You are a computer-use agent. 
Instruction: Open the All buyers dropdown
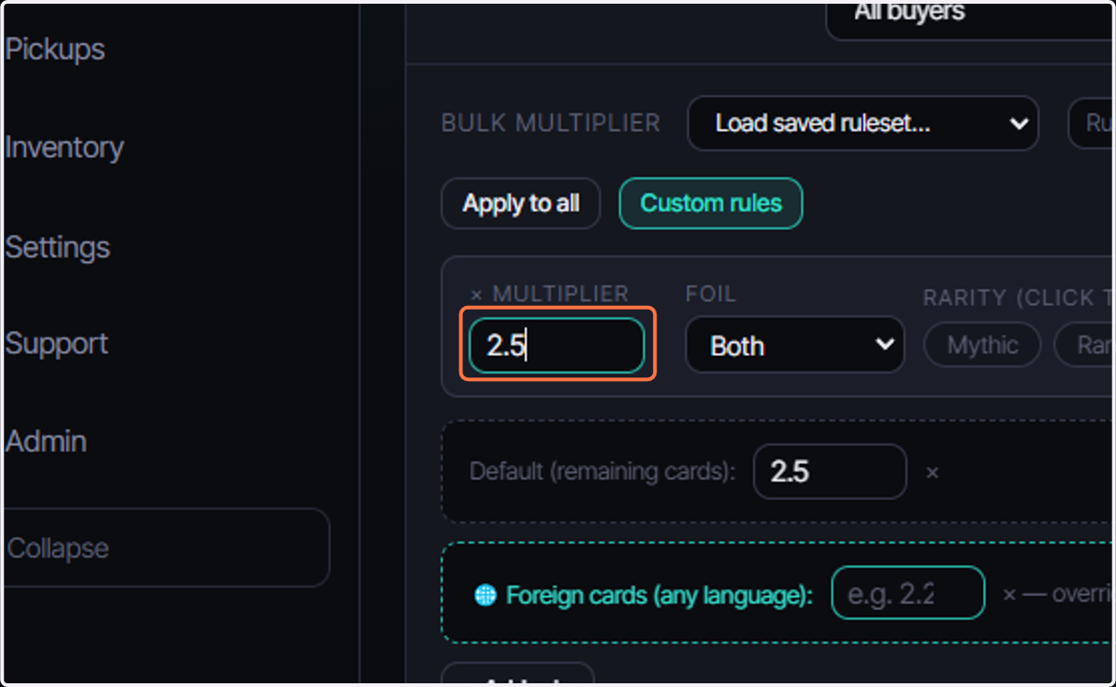[x=970, y=17]
